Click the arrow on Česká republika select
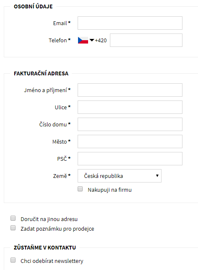This screenshot has width=198, height=270. tap(157, 176)
